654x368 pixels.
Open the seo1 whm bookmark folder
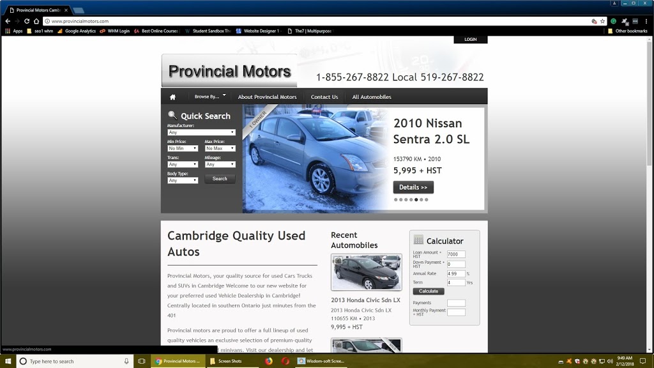(x=40, y=31)
